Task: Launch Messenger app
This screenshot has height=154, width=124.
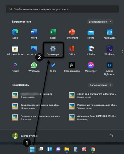Action: coord(91,67)
